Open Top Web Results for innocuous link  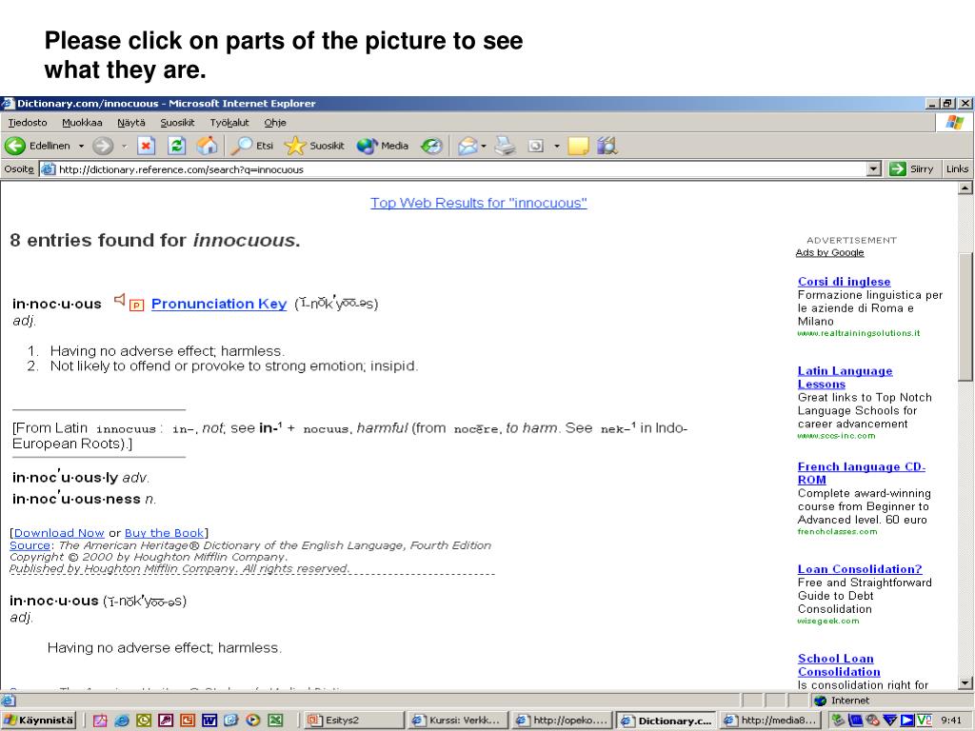coord(479,204)
